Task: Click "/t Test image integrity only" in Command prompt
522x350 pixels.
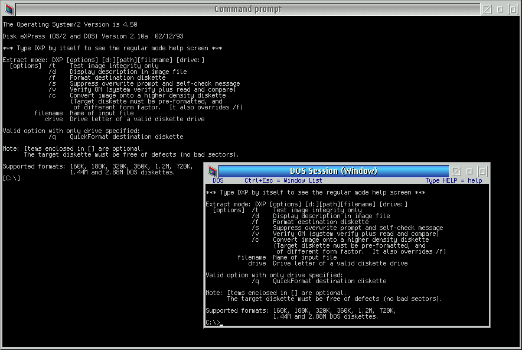Action: (103, 66)
